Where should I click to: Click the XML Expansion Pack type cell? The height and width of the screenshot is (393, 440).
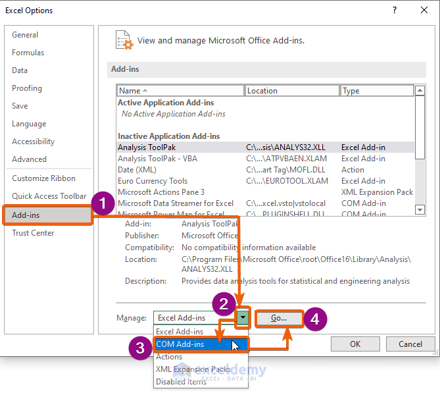[377, 192]
